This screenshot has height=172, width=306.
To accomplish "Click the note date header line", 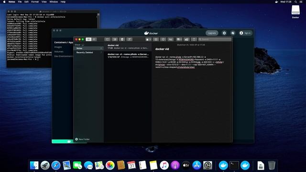I will click(191, 45).
